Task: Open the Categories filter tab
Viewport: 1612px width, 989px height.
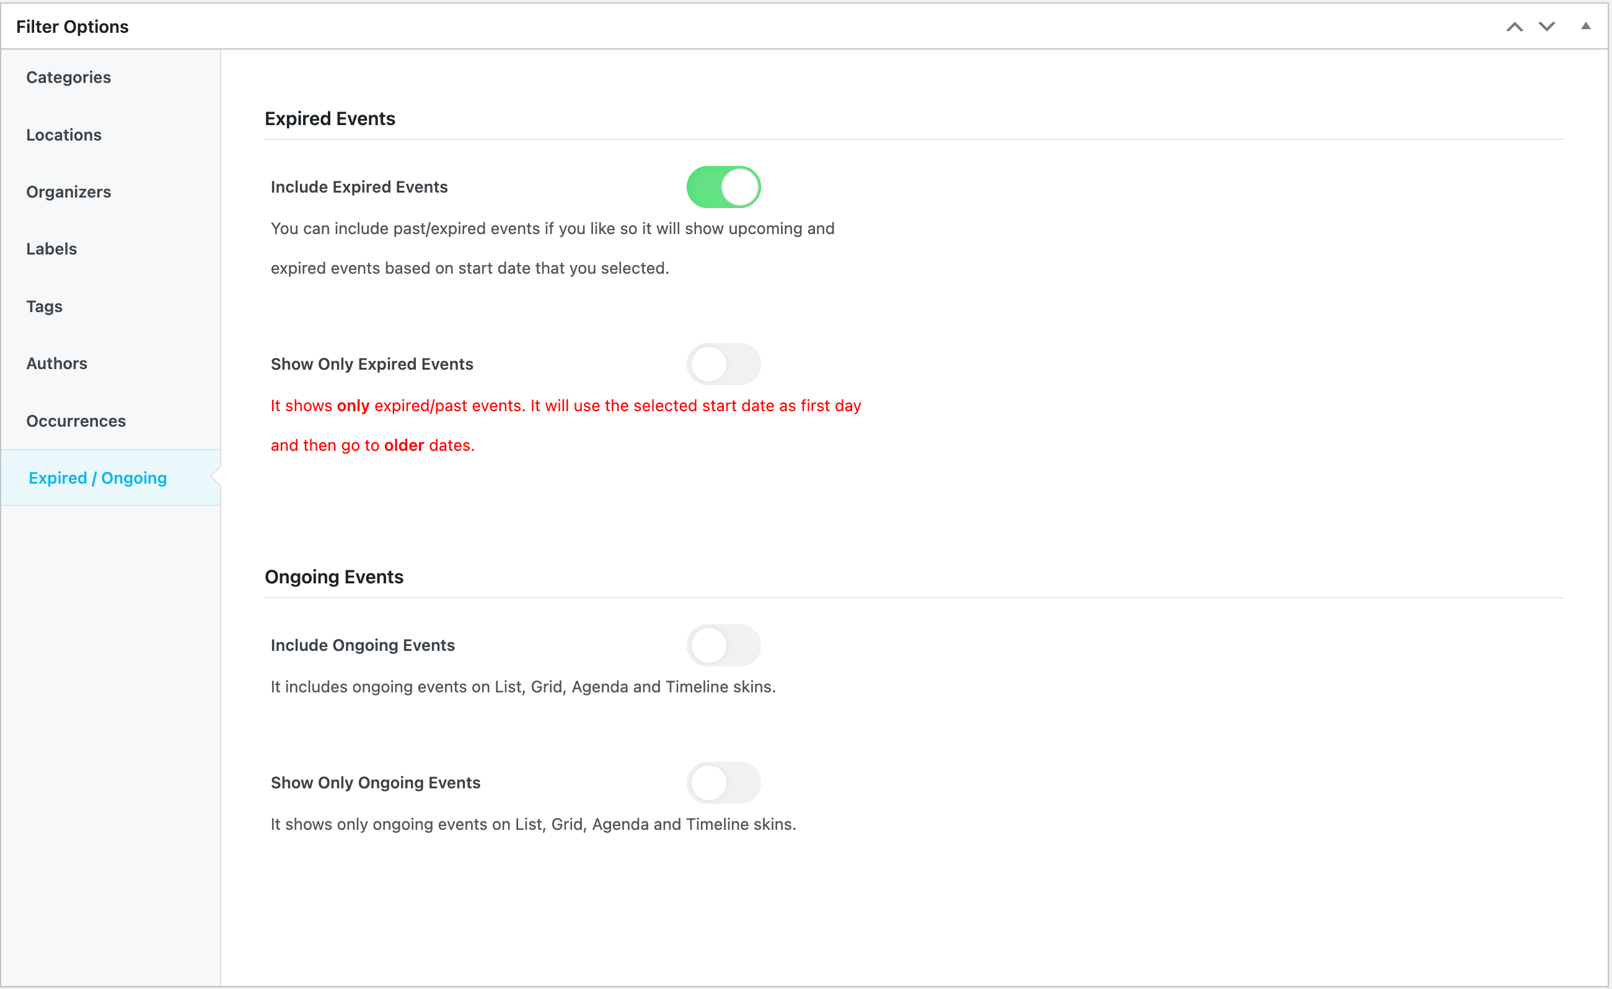Action: (x=69, y=77)
